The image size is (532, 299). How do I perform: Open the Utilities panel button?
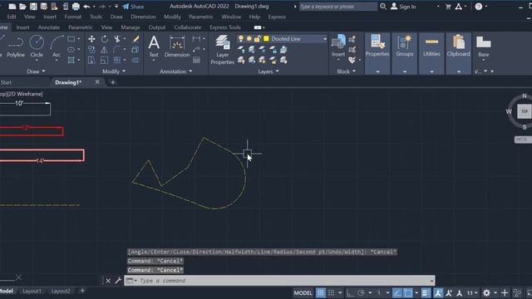[x=431, y=47]
